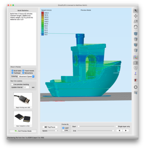Click the Start layer slider handle
The image size is (145, 149).
[79, 126]
